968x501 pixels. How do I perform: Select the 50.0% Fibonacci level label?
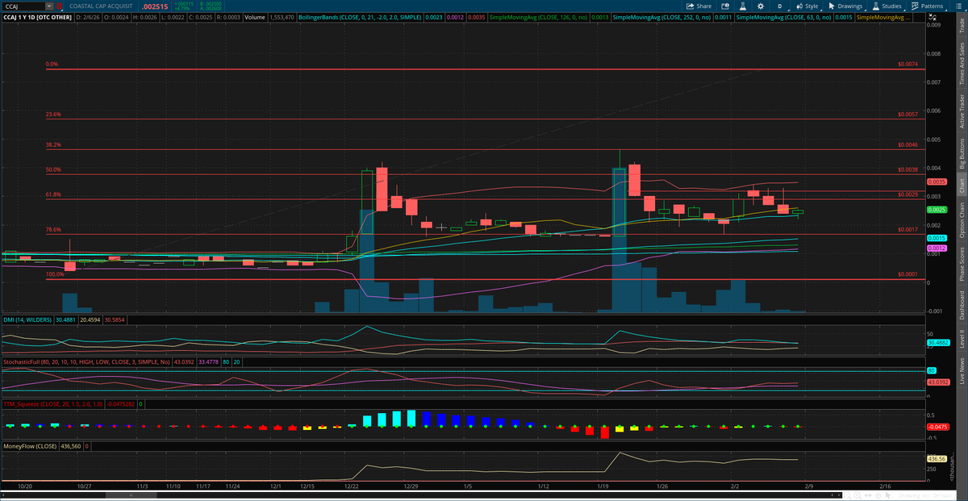(x=53, y=170)
